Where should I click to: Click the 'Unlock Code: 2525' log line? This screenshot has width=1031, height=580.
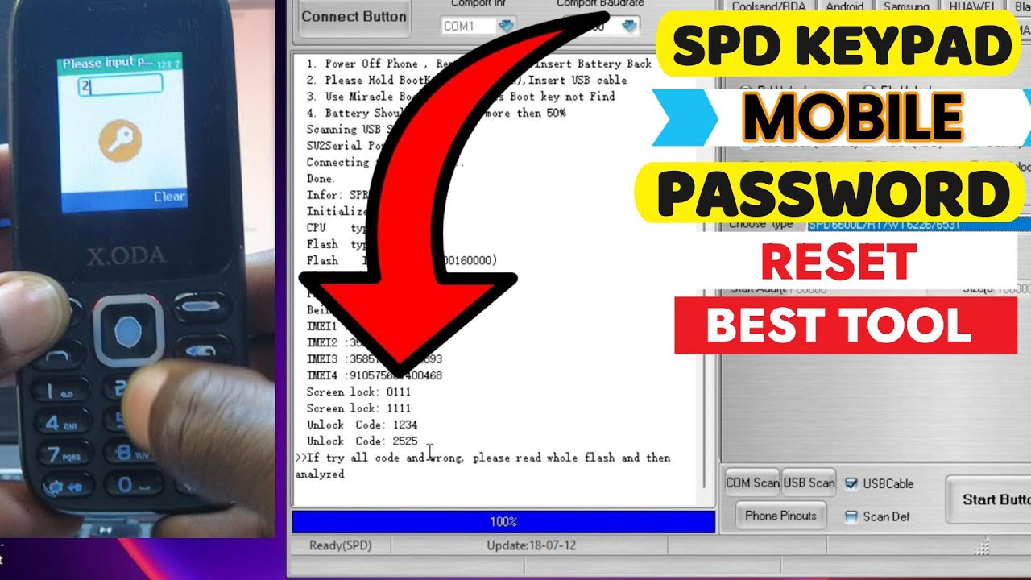click(362, 441)
